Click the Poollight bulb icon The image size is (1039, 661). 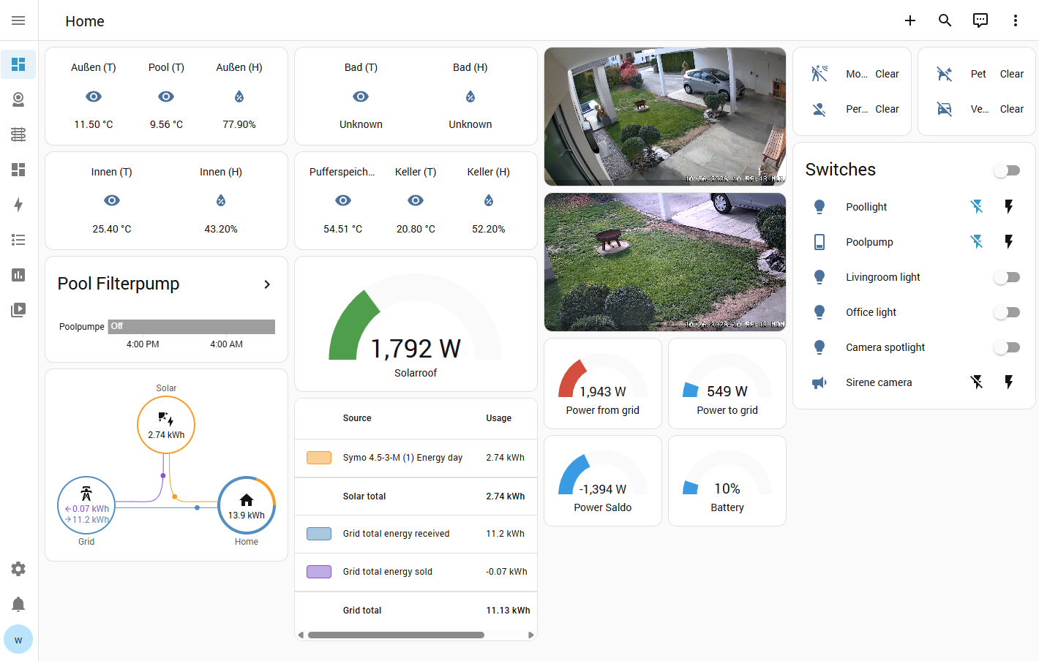(x=819, y=207)
